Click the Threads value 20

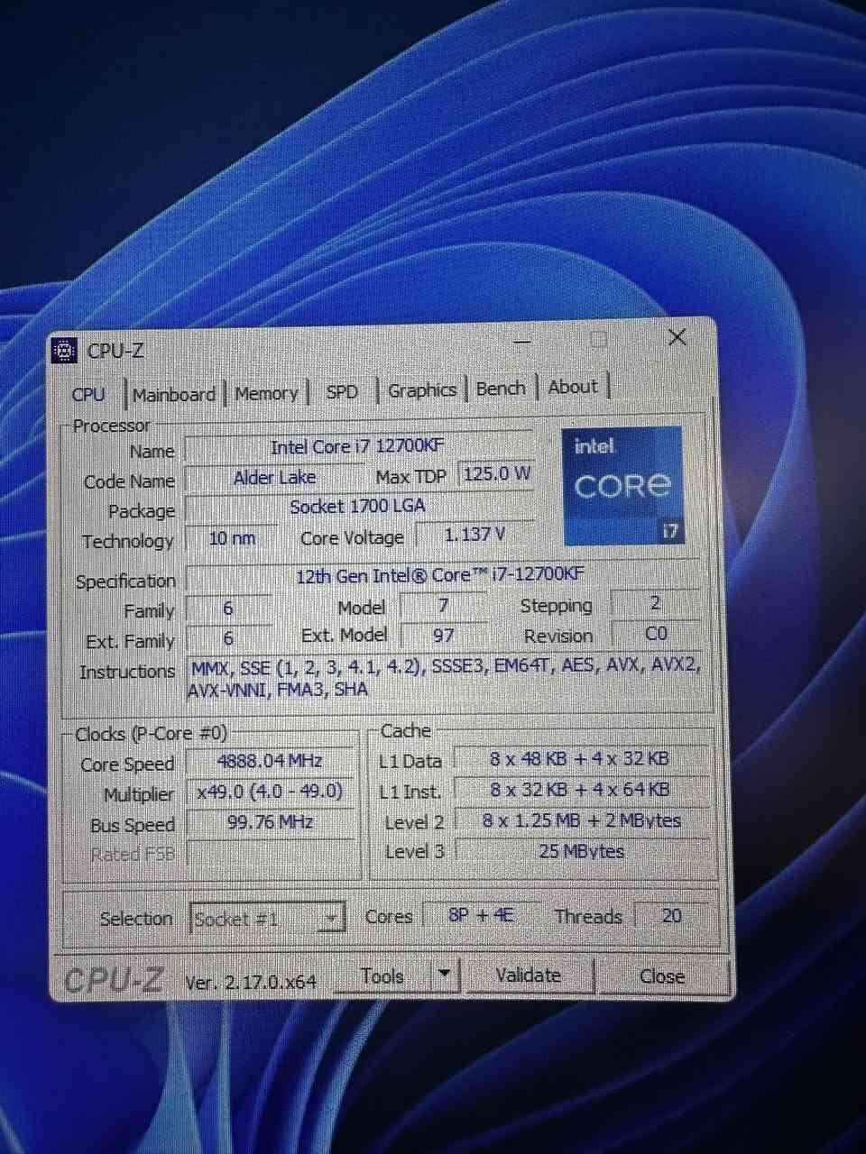point(671,915)
